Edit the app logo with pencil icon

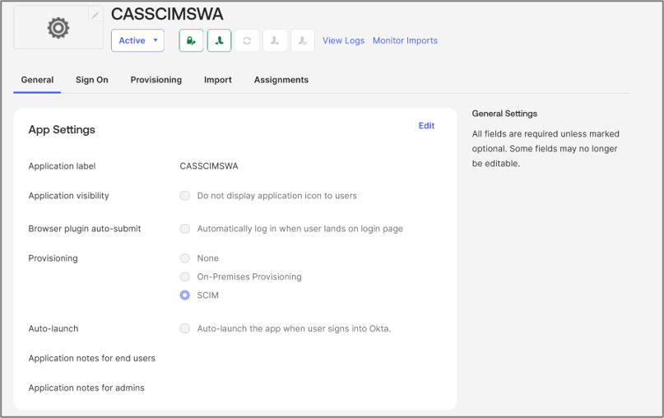[95, 16]
